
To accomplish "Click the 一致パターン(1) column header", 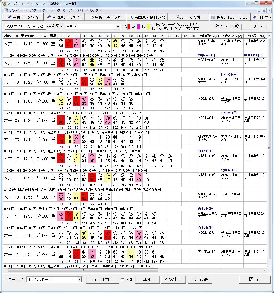I will 208,36.
